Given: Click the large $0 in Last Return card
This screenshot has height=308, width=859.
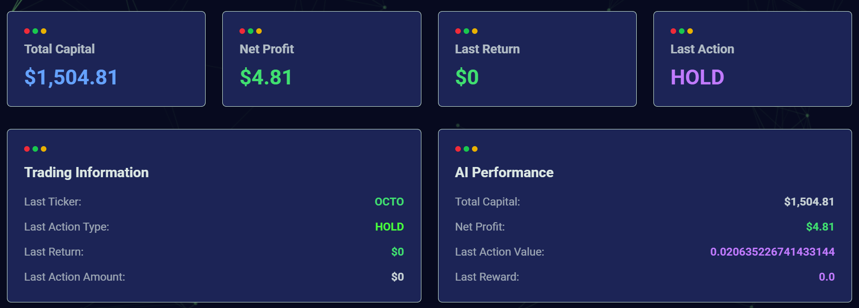Looking at the screenshot, I should 467,77.
